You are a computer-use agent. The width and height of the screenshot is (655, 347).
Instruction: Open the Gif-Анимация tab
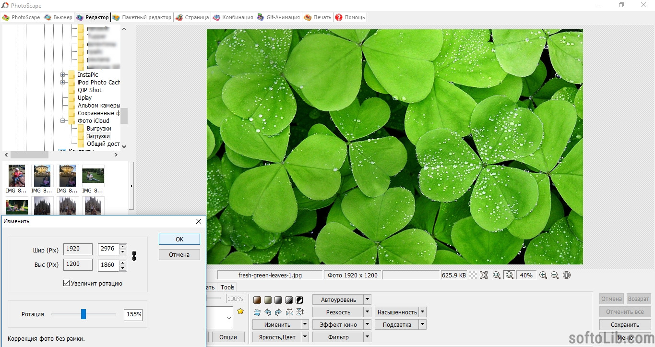pyautogui.click(x=278, y=17)
